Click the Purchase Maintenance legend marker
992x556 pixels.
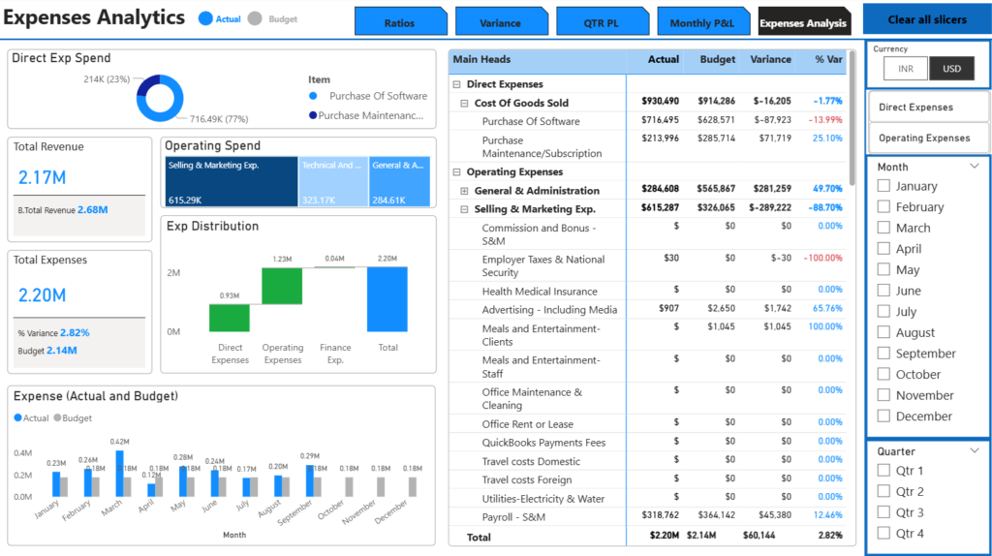coord(313,115)
